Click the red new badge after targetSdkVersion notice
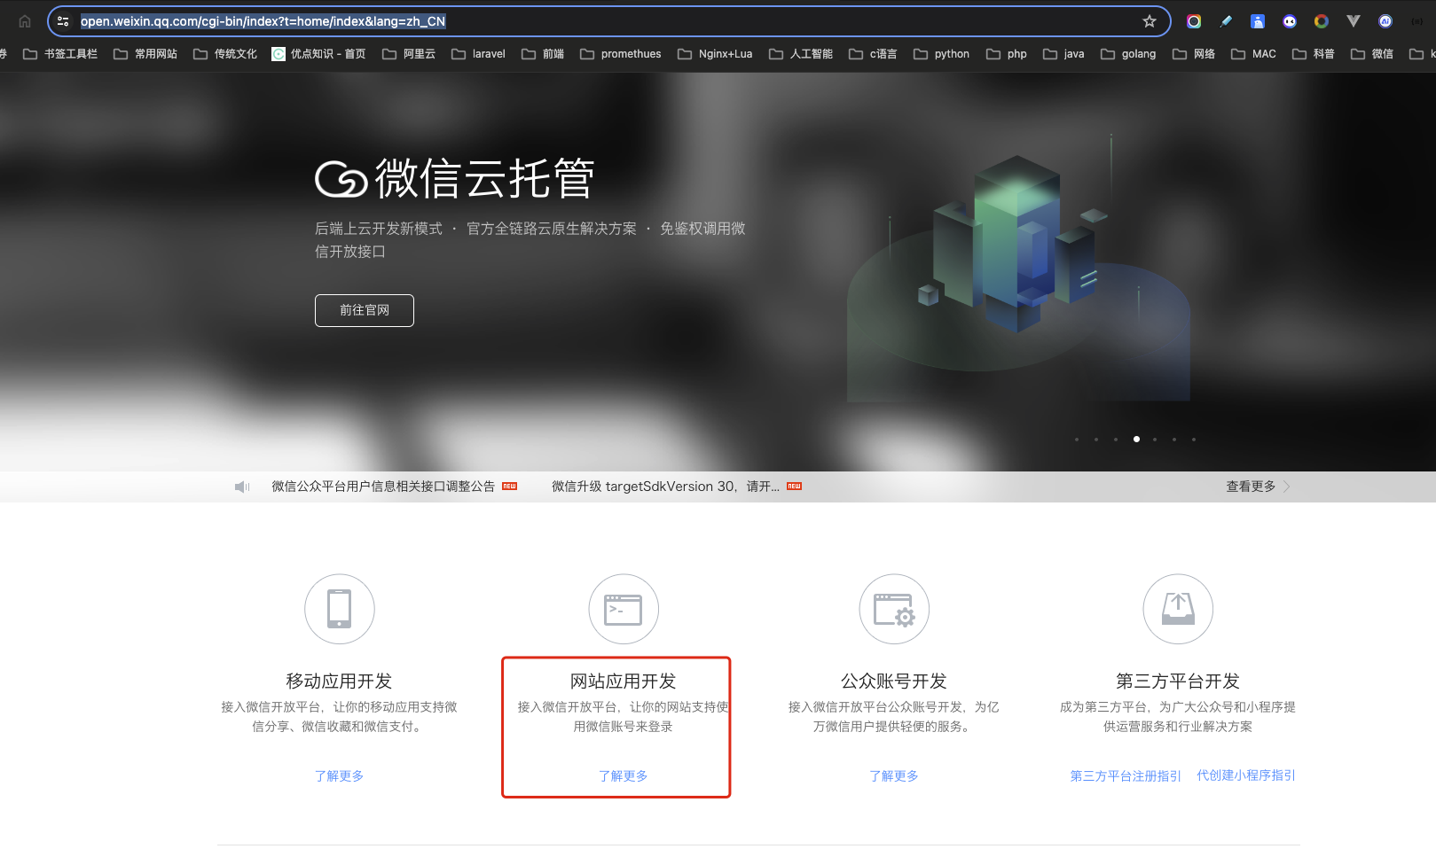Viewport: 1436px width, 849px height. (x=794, y=487)
